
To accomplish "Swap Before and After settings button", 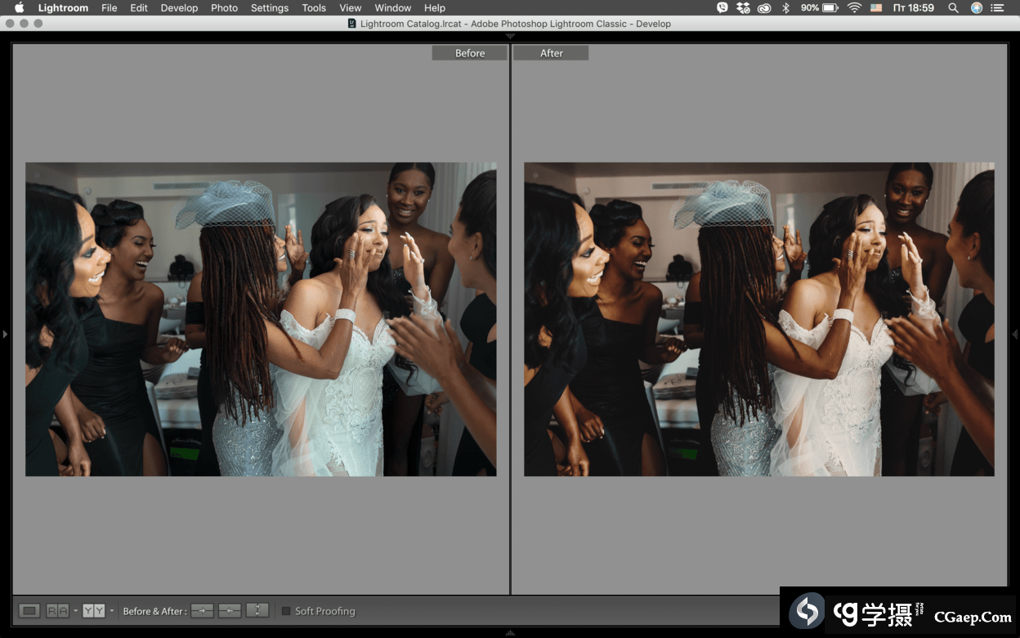I will point(257,611).
